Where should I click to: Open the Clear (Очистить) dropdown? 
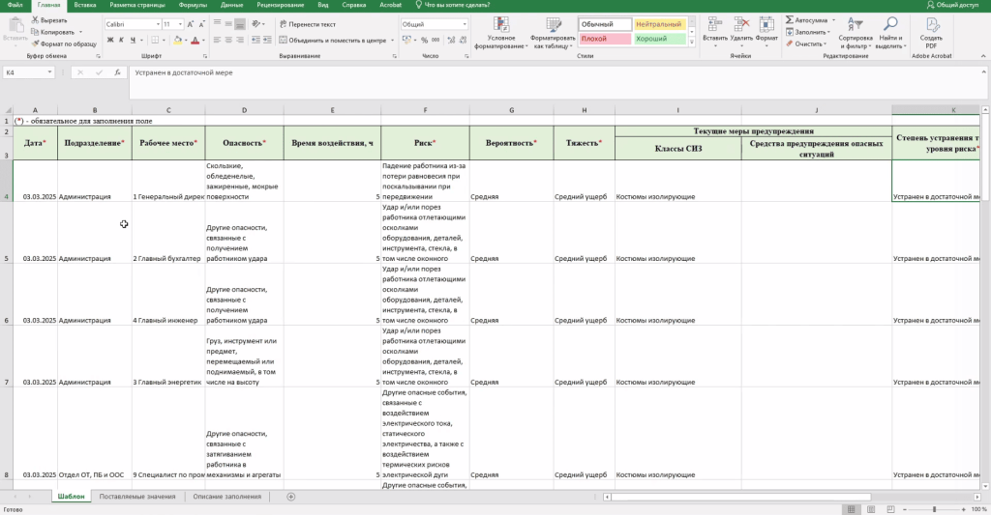[x=806, y=43]
